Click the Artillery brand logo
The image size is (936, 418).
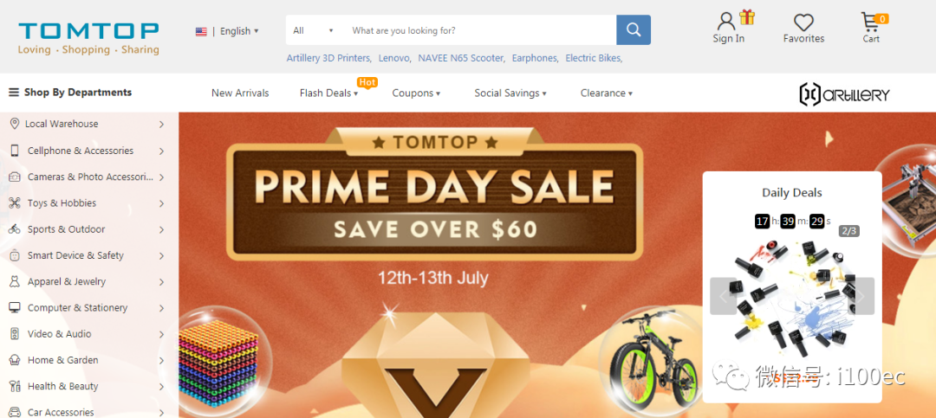(x=845, y=94)
